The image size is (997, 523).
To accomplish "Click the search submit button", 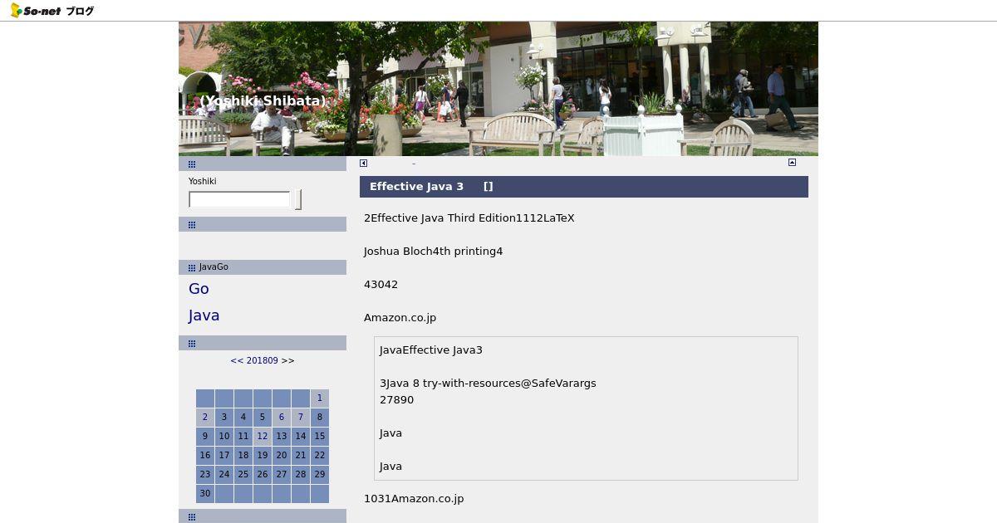I will [x=298, y=199].
